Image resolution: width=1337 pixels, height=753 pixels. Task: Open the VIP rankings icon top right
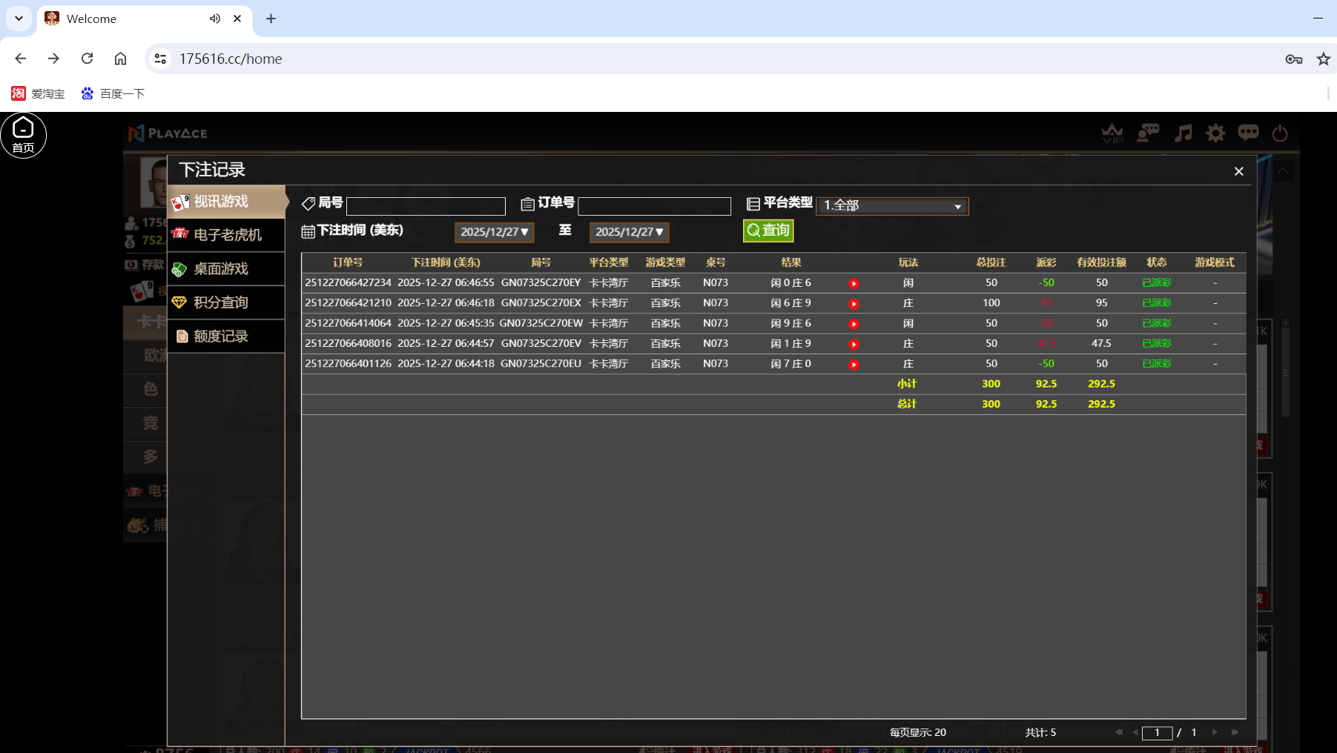click(x=1113, y=134)
